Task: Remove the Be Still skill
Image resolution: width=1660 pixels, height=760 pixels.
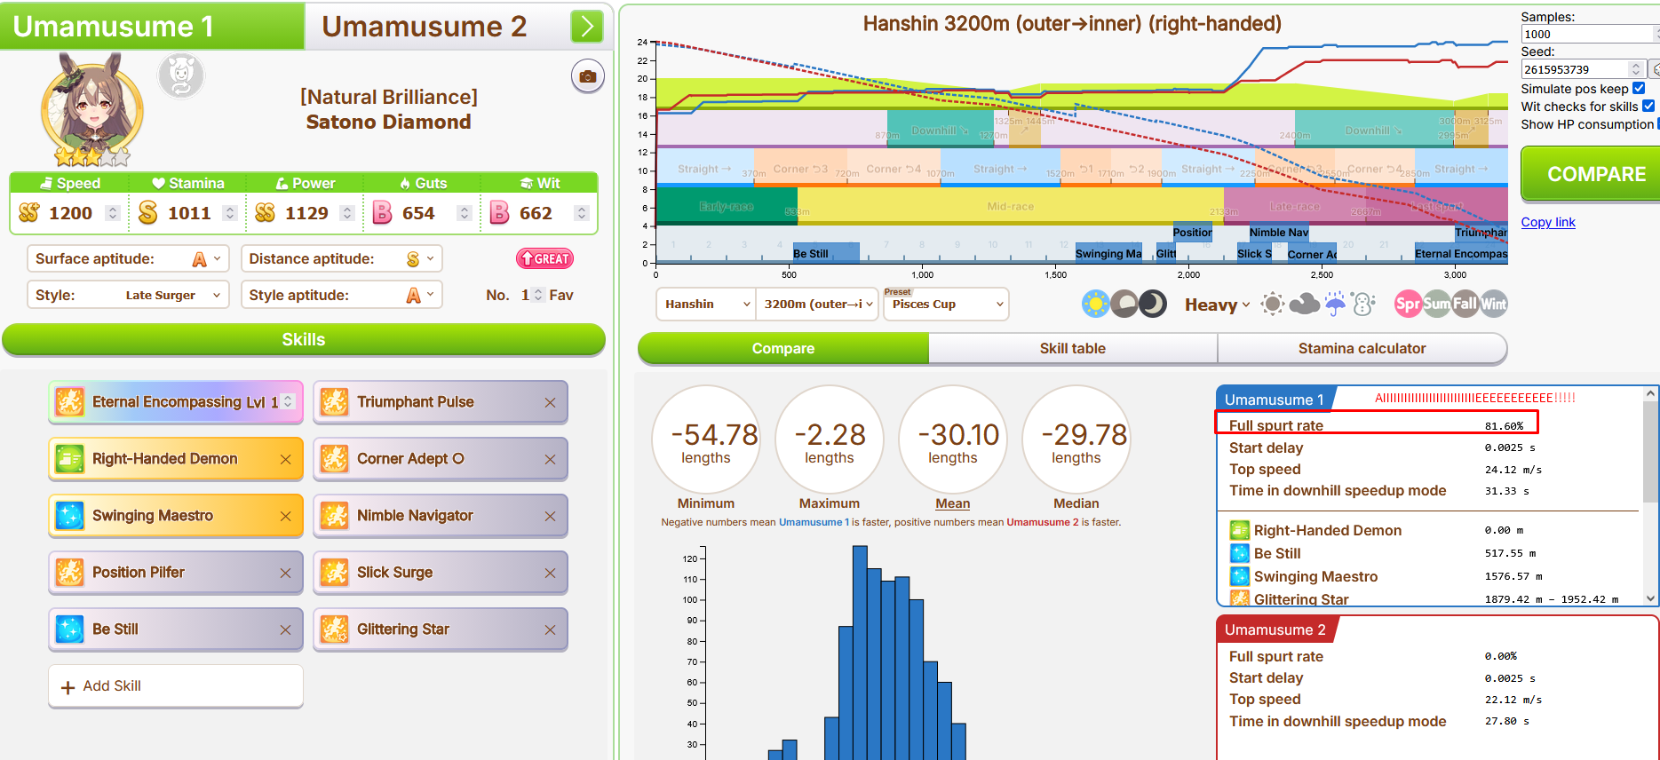Action: 285,629
